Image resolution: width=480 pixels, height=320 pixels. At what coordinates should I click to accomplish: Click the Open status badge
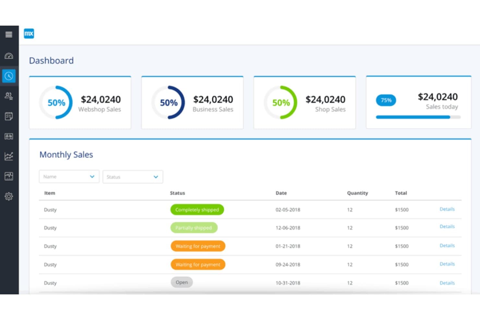pos(182,282)
